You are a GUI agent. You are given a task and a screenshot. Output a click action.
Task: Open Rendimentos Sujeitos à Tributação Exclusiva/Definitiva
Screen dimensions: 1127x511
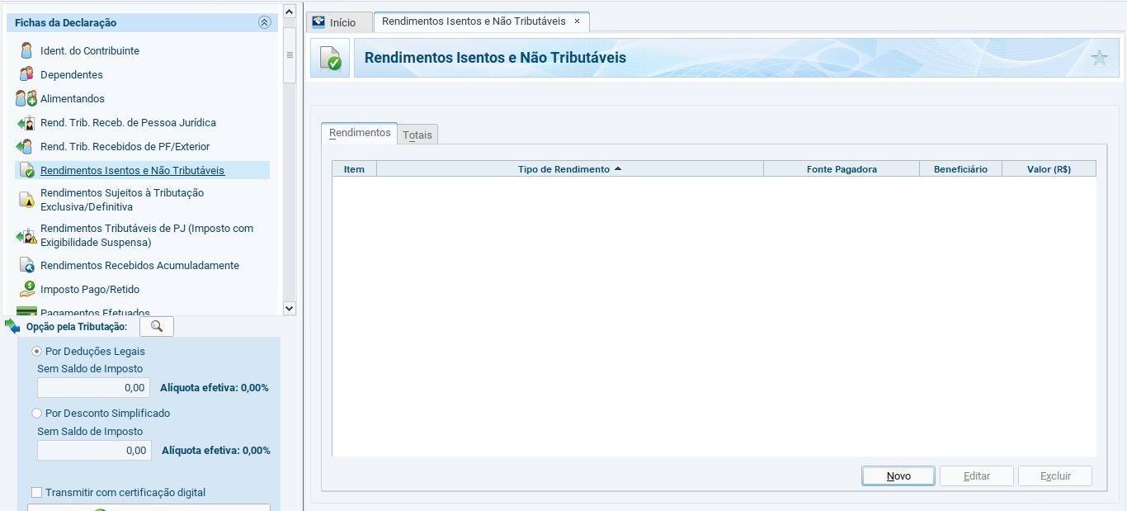pos(122,200)
